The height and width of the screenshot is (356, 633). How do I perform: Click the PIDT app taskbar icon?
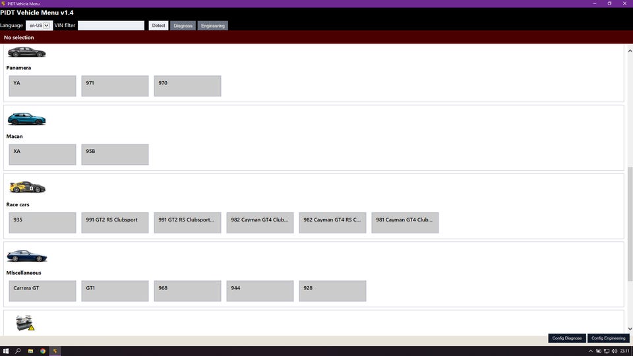click(55, 351)
